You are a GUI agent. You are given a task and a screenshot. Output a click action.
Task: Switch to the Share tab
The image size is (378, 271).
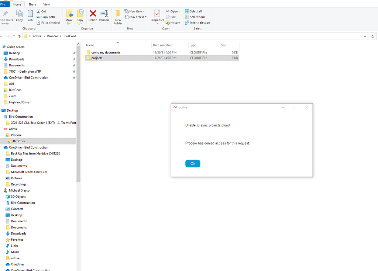point(32,4)
